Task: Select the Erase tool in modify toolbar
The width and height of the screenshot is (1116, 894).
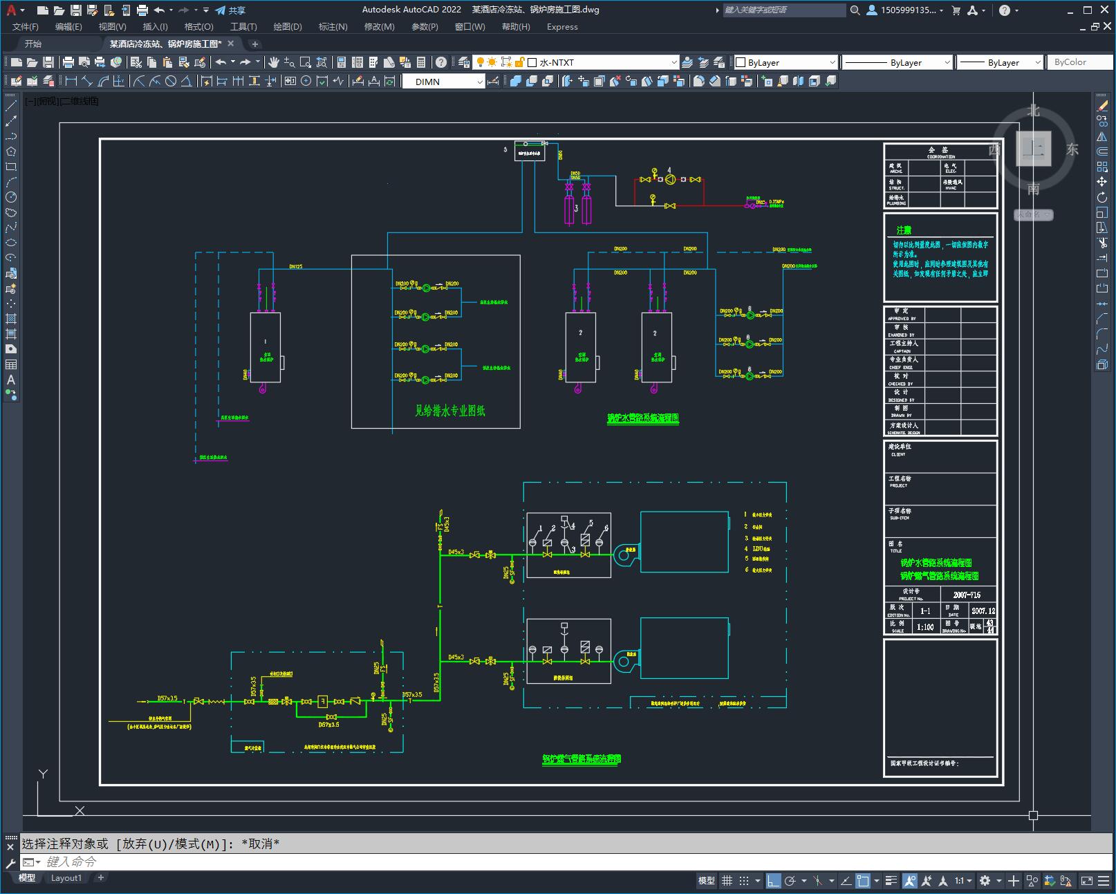Action: click(x=1102, y=106)
